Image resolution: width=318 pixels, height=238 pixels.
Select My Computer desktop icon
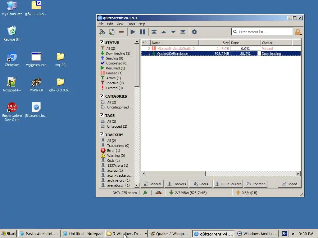pos(12,8)
